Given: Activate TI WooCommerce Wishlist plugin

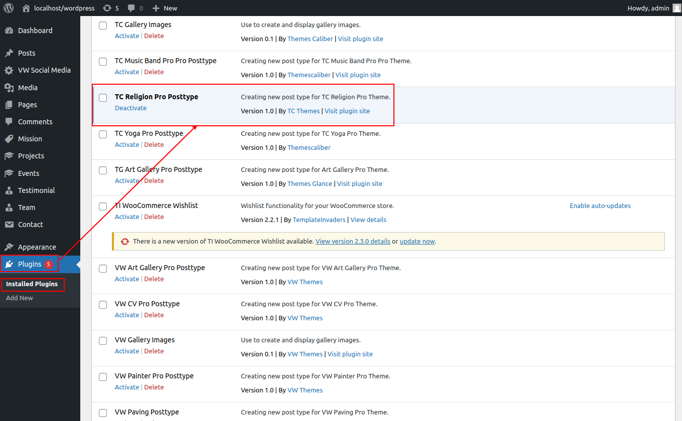Looking at the screenshot, I should pyautogui.click(x=127, y=217).
